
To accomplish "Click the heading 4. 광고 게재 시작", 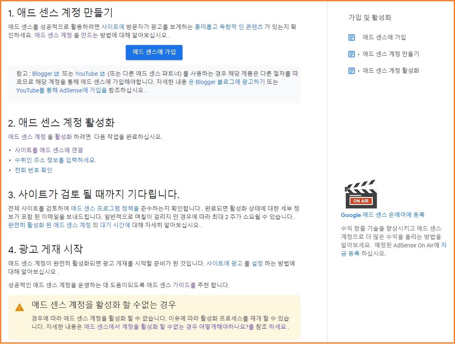I will (45, 249).
